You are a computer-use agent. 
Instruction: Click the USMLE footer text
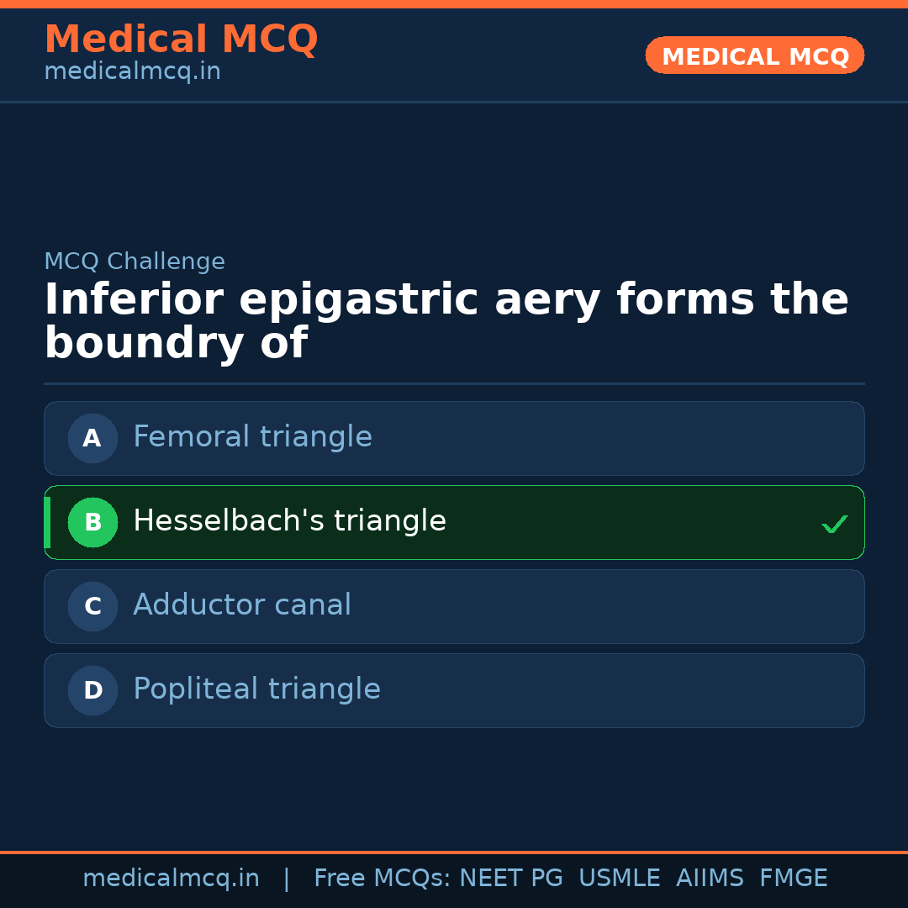tap(619, 879)
